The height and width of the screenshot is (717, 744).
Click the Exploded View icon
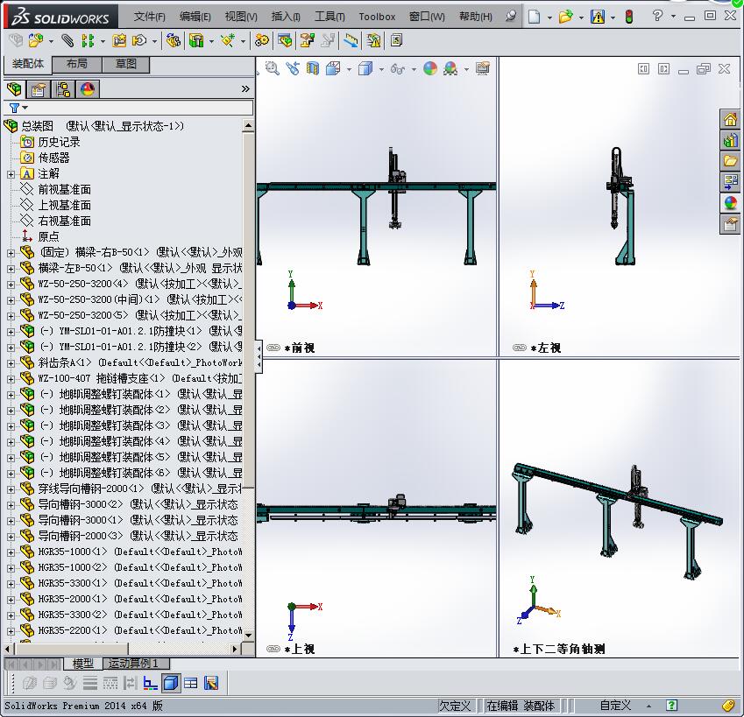pos(307,41)
